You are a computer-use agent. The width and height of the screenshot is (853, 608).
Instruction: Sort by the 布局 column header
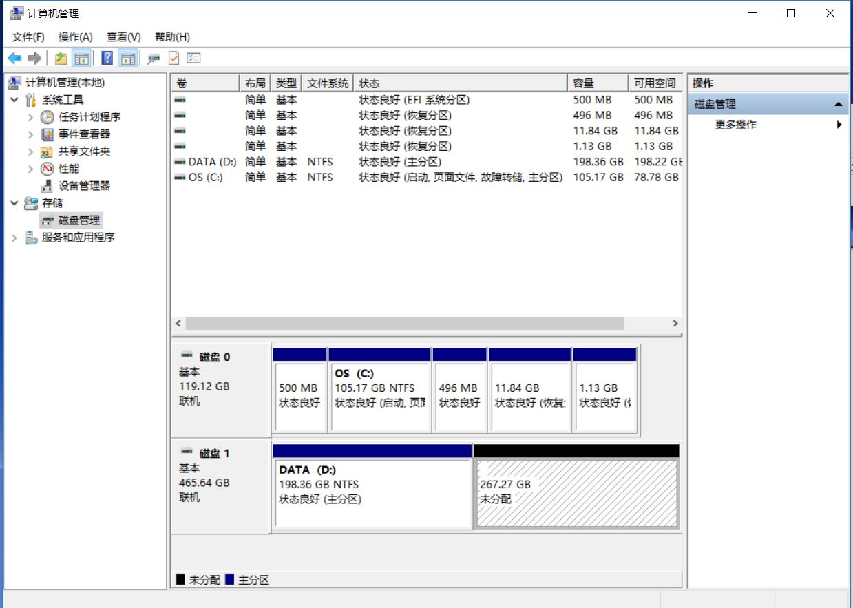(x=255, y=83)
